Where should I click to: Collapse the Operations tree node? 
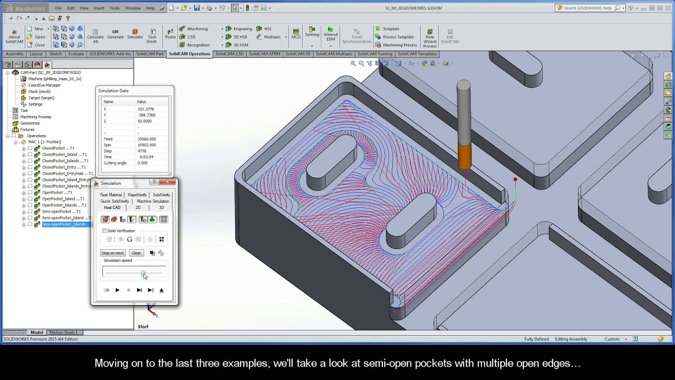pos(7,136)
